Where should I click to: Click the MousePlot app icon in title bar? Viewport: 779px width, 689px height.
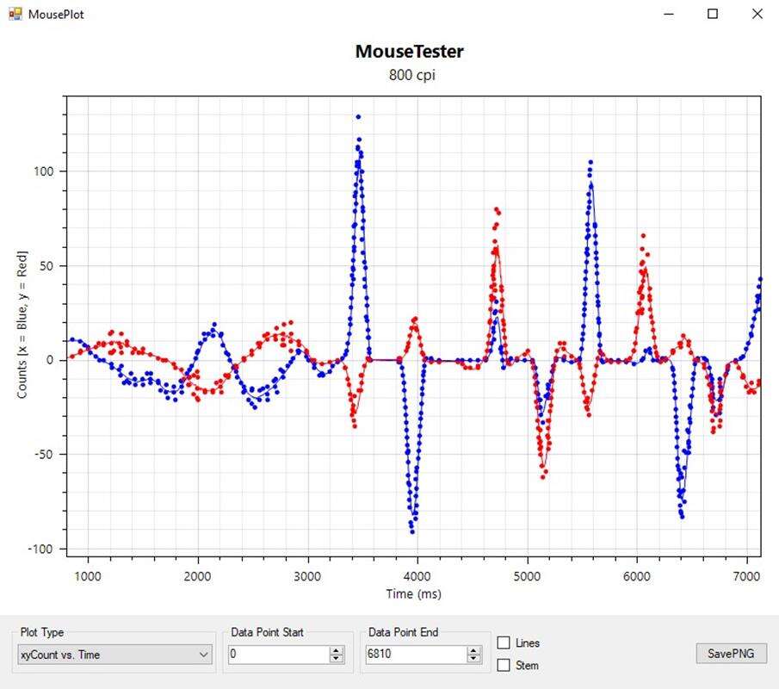point(15,14)
